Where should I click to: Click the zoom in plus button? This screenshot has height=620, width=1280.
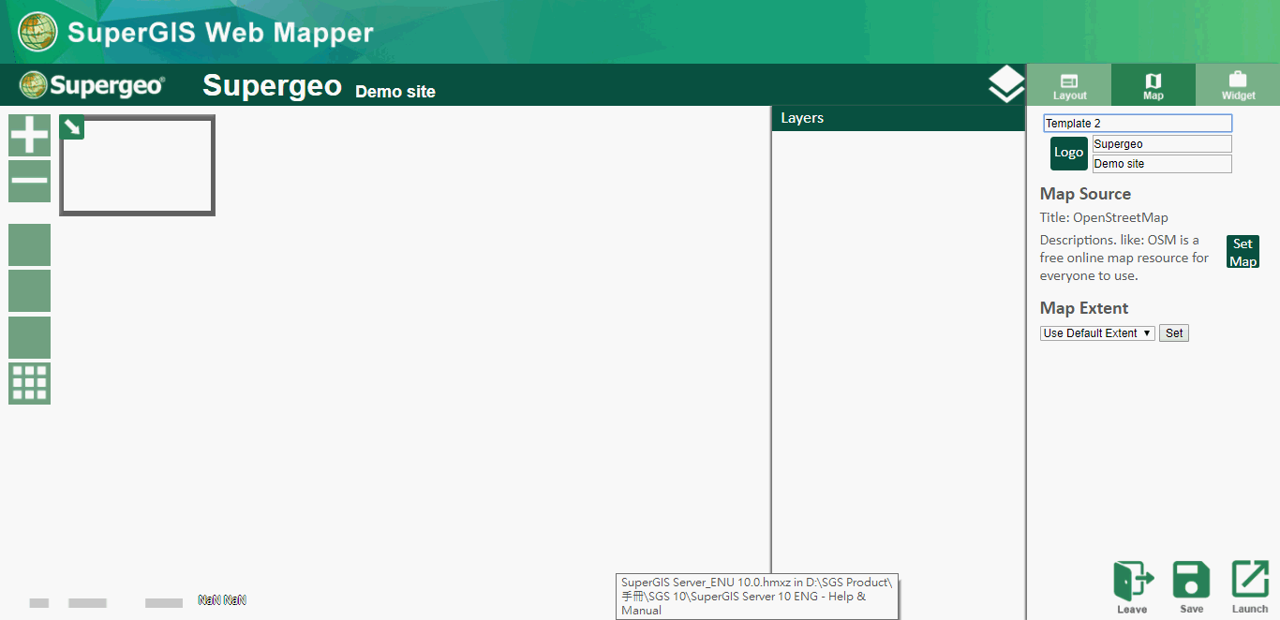point(29,136)
